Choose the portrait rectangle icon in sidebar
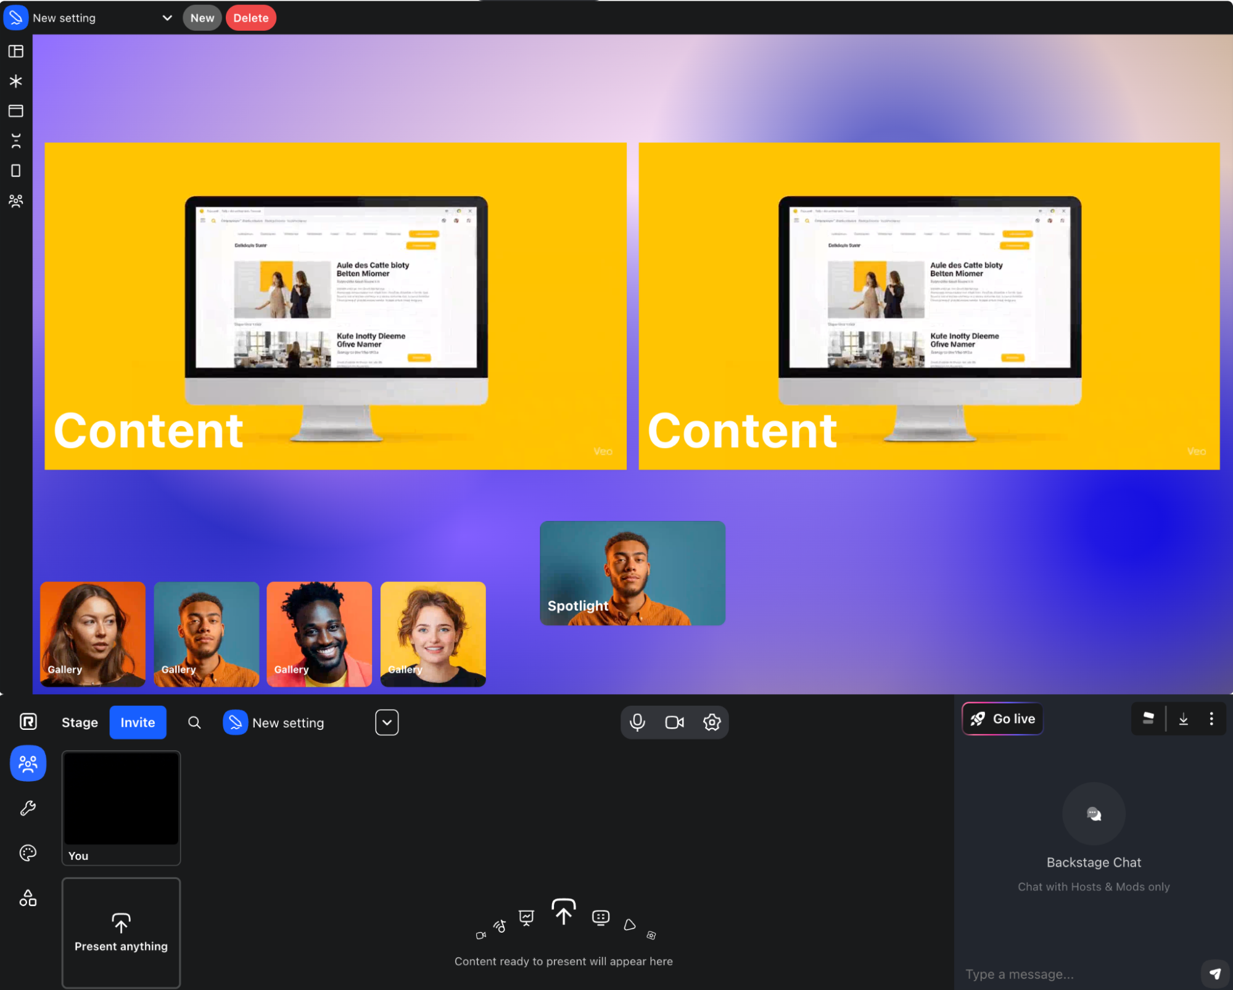Image resolution: width=1233 pixels, height=990 pixels. tap(16, 171)
